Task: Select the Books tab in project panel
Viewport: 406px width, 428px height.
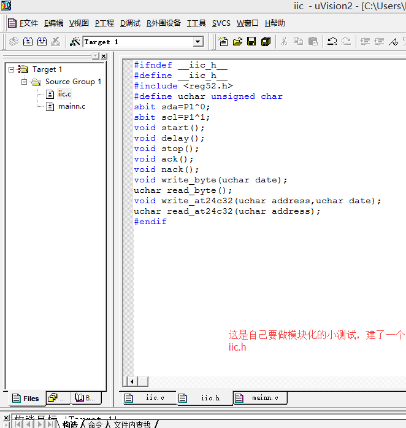Action: pos(86,398)
